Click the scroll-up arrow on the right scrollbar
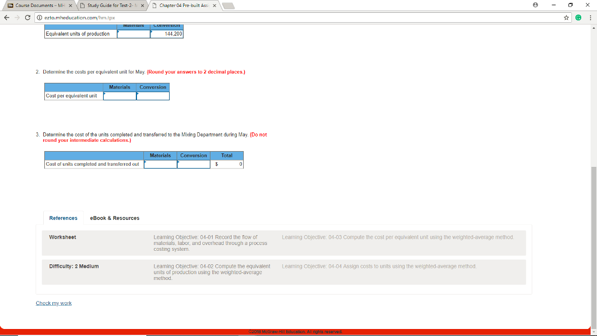Image resolution: width=597 pixels, height=336 pixels. point(592,27)
